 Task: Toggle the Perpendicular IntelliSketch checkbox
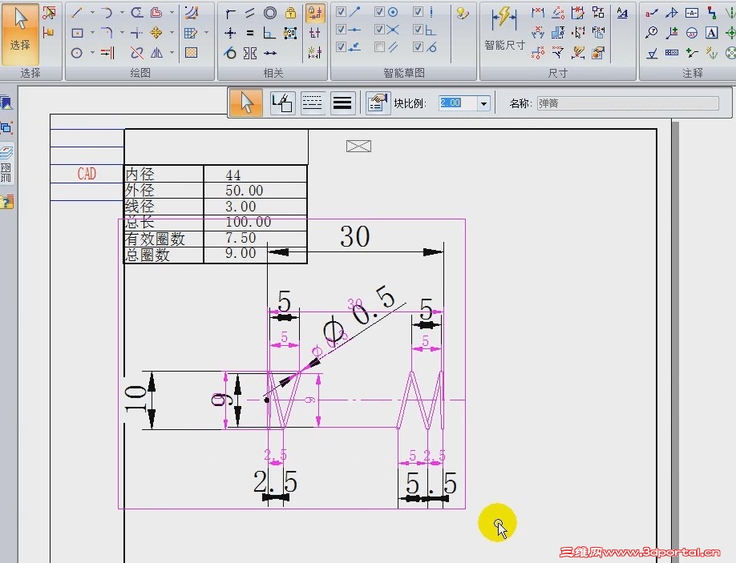[418, 30]
